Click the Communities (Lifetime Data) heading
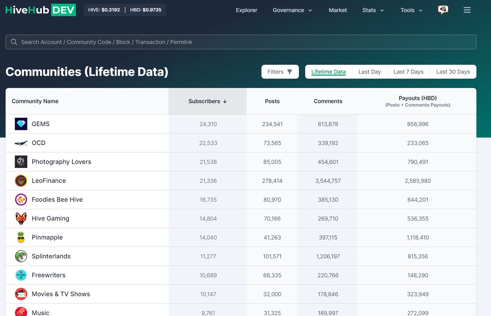 click(x=87, y=72)
